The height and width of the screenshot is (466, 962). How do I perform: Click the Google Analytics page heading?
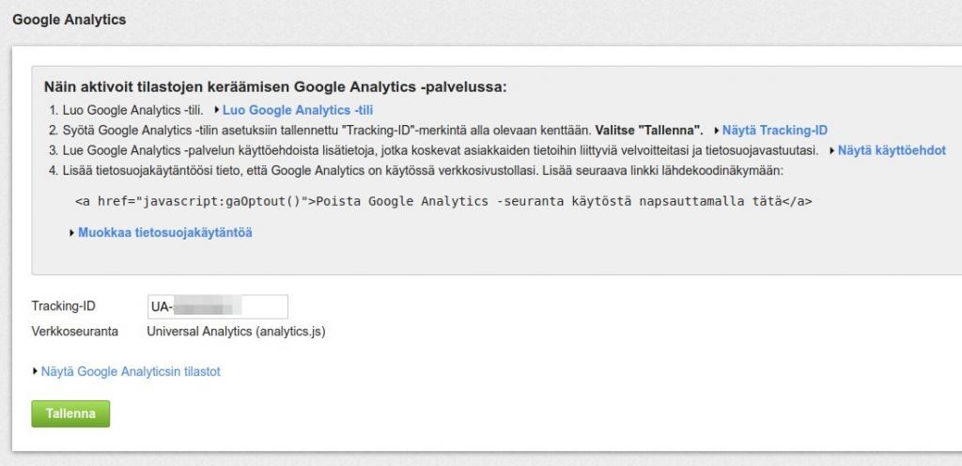click(x=70, y=20)
